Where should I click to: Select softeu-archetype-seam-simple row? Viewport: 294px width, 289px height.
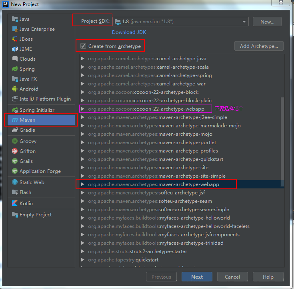tap(182, 209)
